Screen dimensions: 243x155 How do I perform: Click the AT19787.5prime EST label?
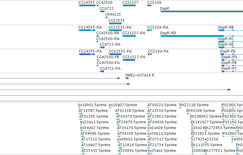pos(93,111)
